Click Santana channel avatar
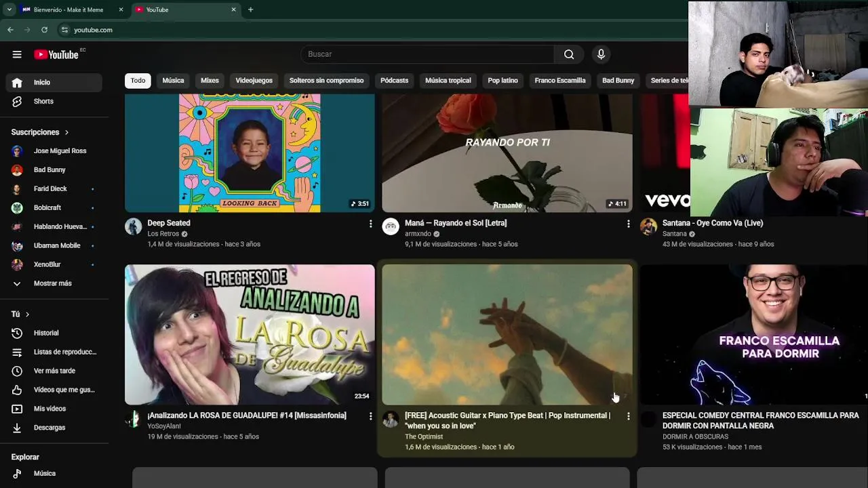The height and width of the screenshot is (488, 868). pyautogui.click(x=649, y=226)
